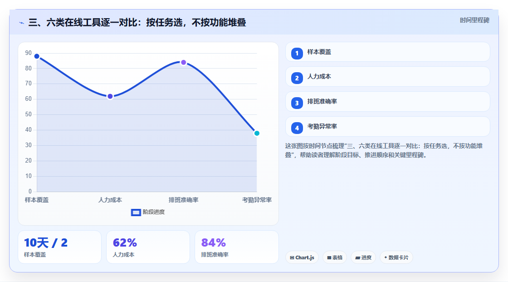Click the number 3 badge for 排班准确率
This screenshot has width=508, height=282.
(x=297, y=103)
